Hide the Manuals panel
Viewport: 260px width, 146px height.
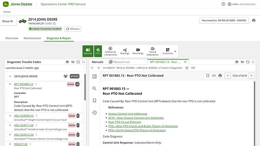pos(242,62)
